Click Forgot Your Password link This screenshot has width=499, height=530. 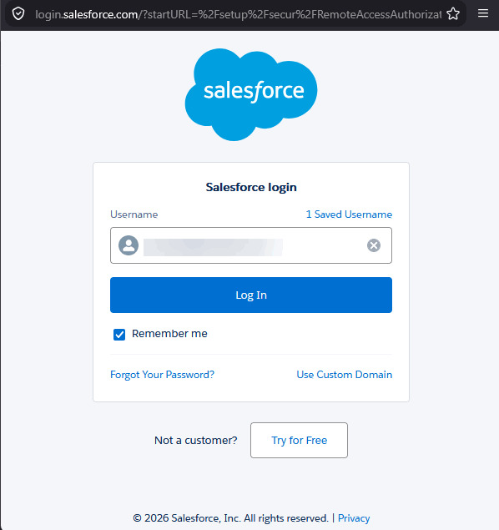(x=162, y=375)
